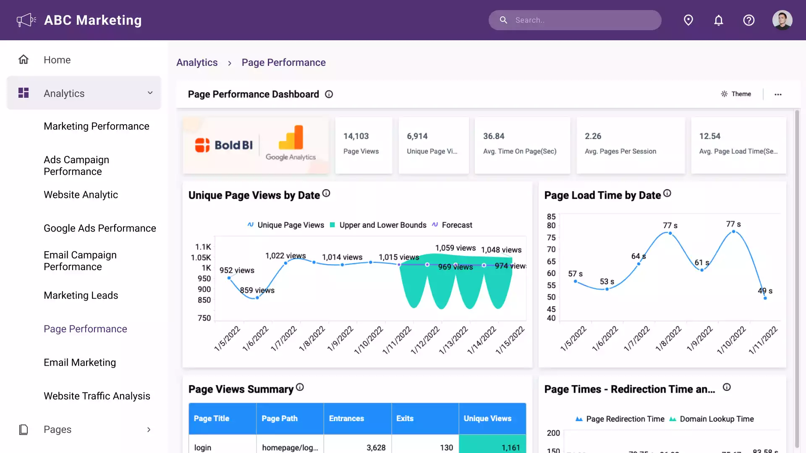Toggle the Forecast legend series

point(456,225)
